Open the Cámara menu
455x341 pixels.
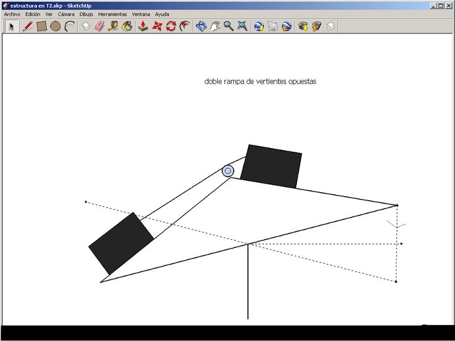pyautogui.click(x=66, y=14)
